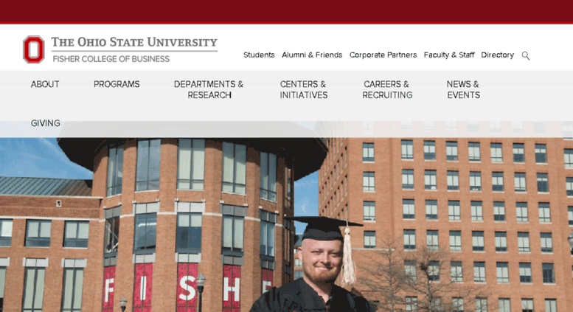573x312 pixels.
Task: Expand the Programs menu
Action: pos(117,84)
